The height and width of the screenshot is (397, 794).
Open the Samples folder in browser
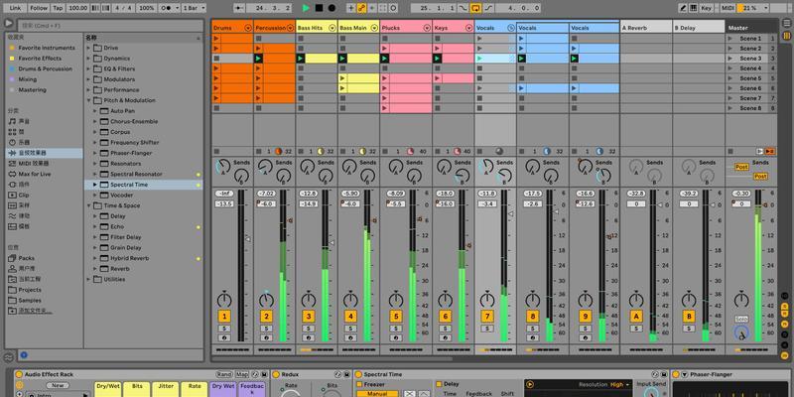(30, 301)
